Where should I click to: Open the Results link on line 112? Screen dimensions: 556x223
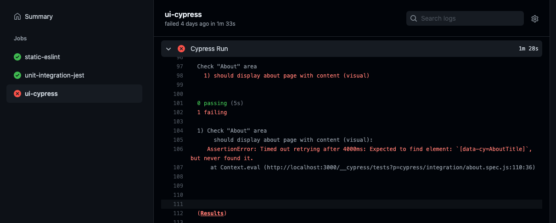212,213
